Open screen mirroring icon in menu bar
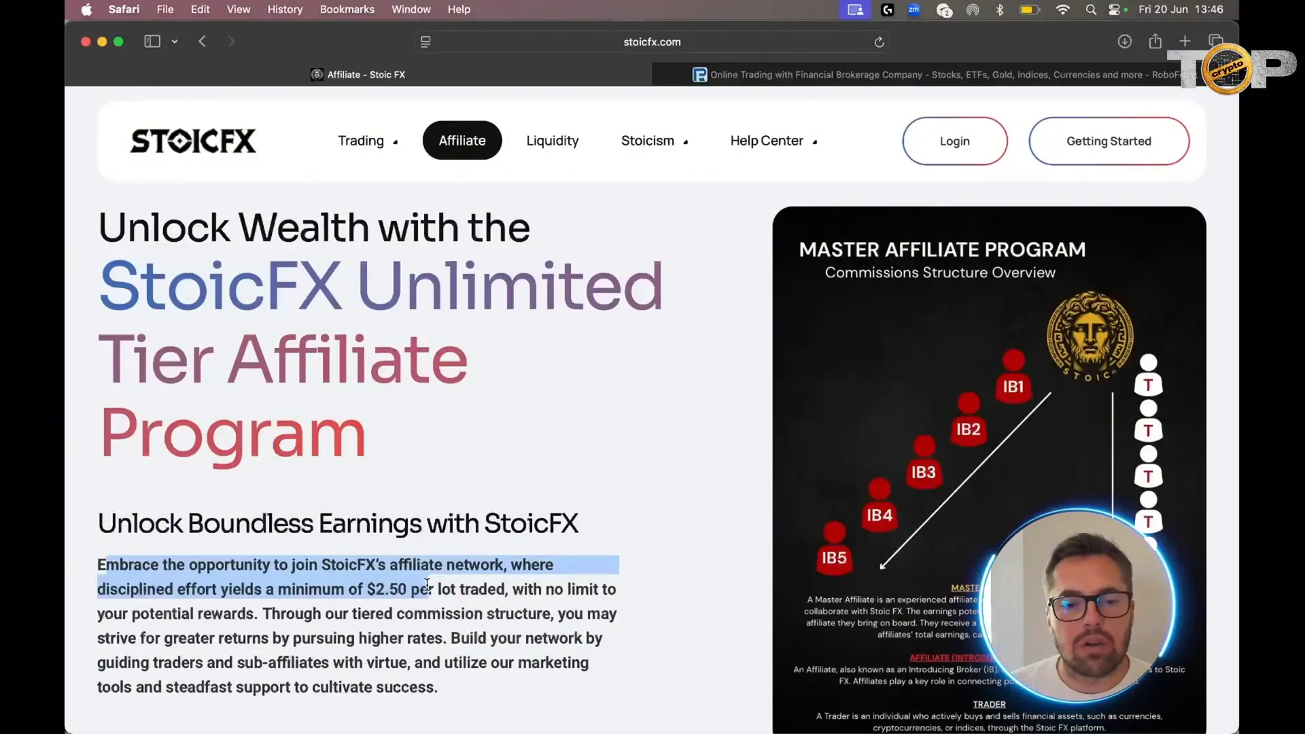This screenshot has height=734, width=1305. tap(855, 10)
